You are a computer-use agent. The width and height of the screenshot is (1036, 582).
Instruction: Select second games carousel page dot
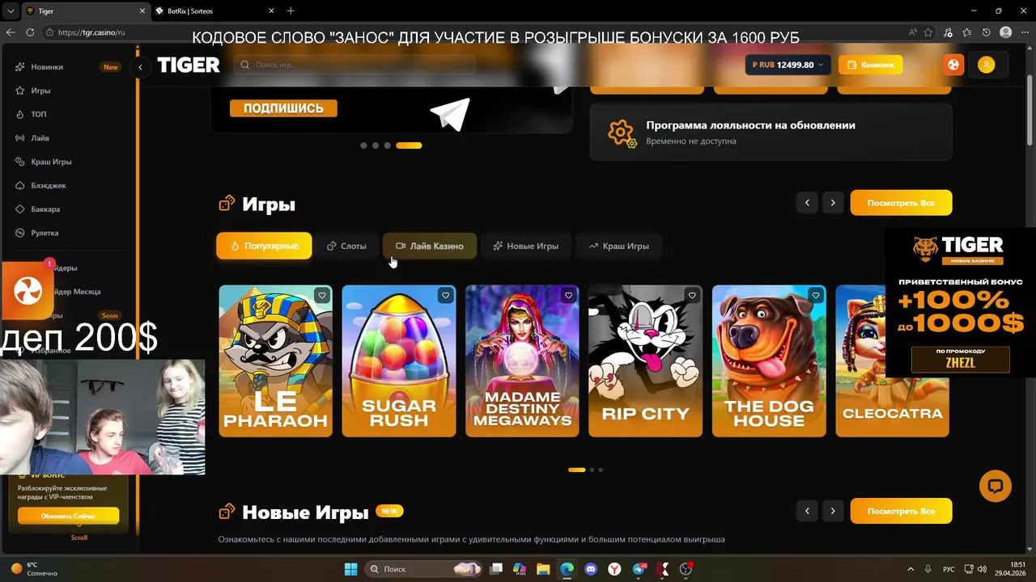[x=592, y=470]
